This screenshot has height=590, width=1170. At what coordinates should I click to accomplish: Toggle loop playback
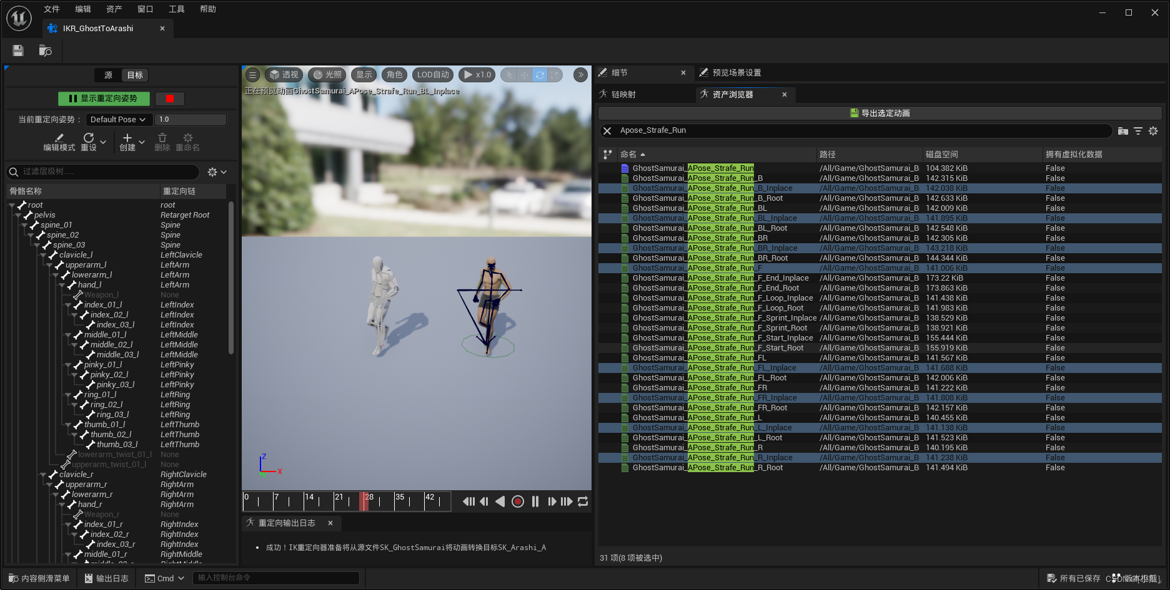tap(583, 501)
